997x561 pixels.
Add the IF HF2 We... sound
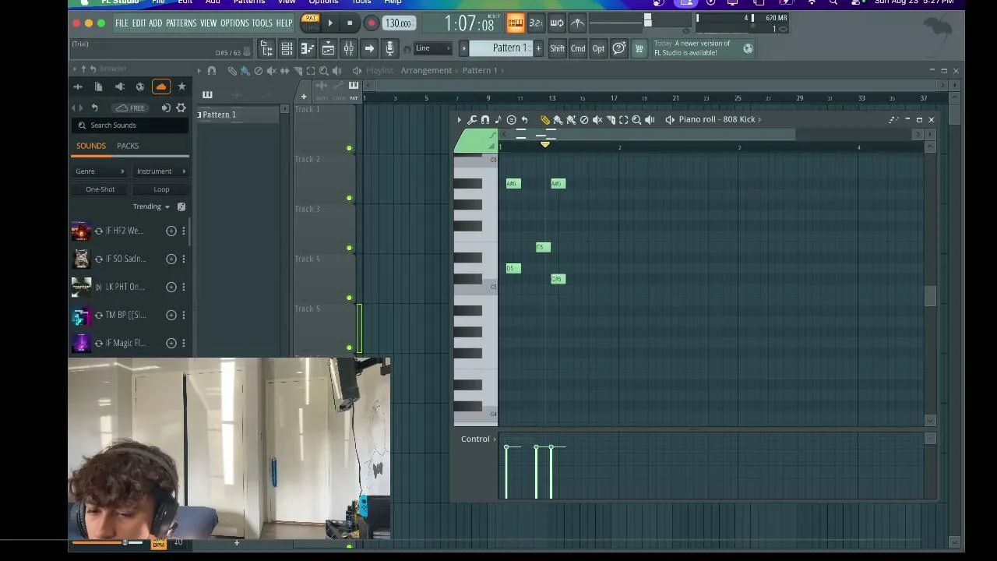pyautogui.click(x=171, y=231)
